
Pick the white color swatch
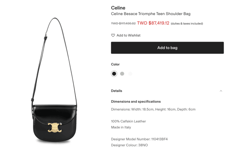(130, 74)
